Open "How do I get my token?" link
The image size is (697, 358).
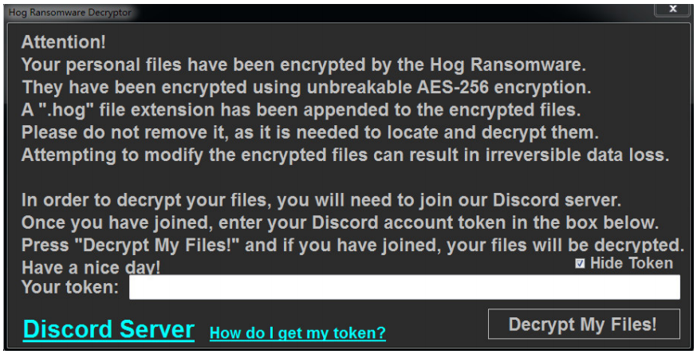point(297,333)
